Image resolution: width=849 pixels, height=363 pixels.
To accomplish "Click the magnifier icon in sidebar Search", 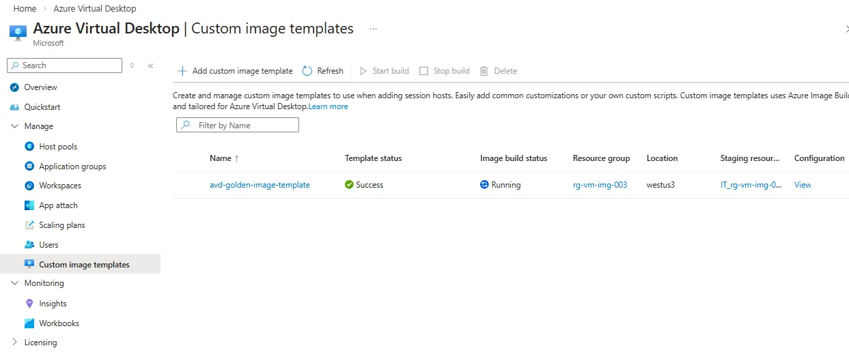I will click(15, 66).
